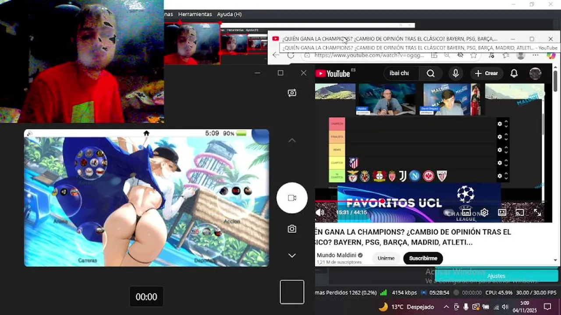
Task: Click the browser address bar URL
Action: tap(369, 55)
